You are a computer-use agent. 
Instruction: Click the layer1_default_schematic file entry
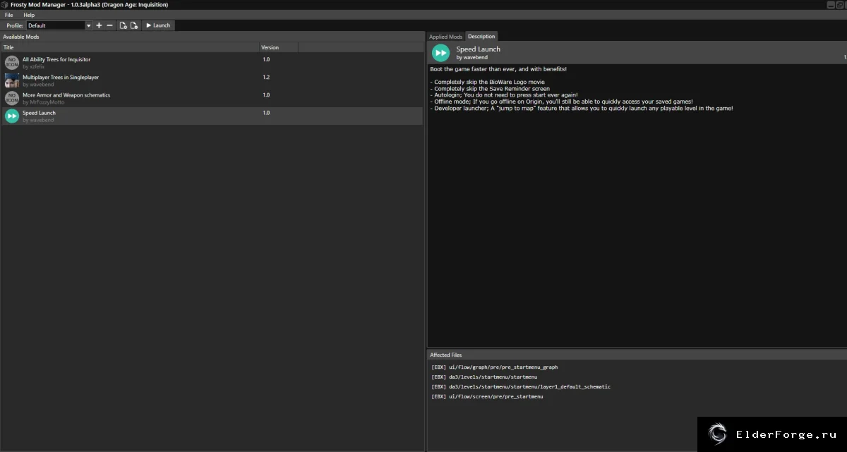pos(520,387)
